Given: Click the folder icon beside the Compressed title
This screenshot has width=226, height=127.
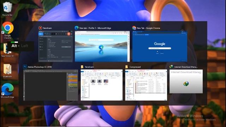Looking at the screenshot, I should (x=127, y=67).
